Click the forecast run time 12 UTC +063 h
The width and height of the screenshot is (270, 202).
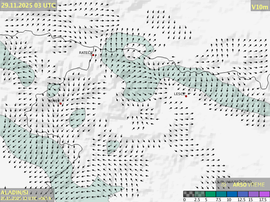[26, 198]
